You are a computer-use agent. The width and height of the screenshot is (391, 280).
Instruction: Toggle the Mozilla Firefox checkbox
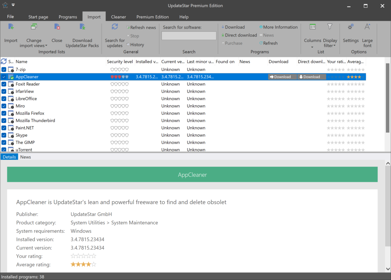(4, 113)
